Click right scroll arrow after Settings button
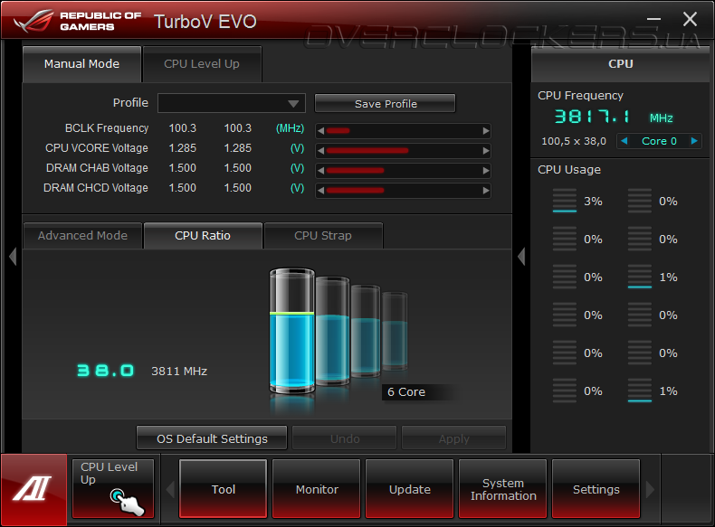 (x=650, y=490)
